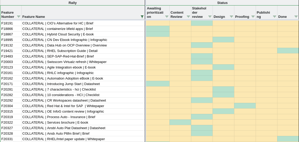Screen dimensions: 299x142
Task: Open the Stakeholder review column filter
Action: [210, 17]
